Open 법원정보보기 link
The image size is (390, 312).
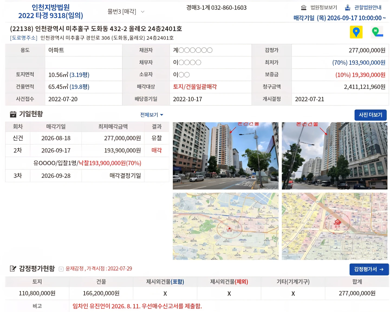[x=324, y=8]
